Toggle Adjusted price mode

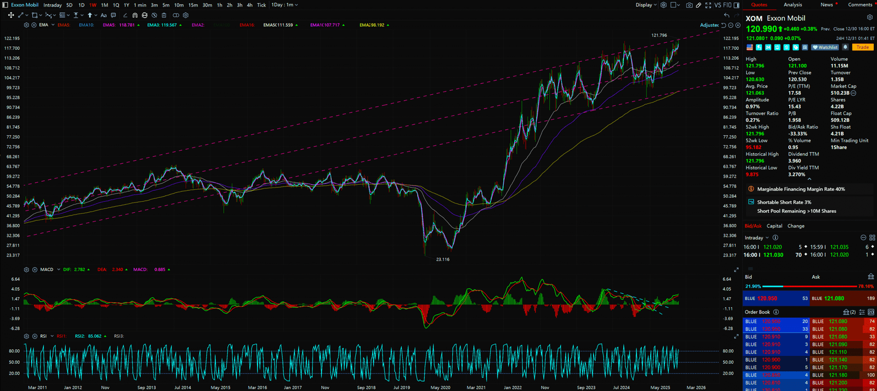(x=709, y=25)
